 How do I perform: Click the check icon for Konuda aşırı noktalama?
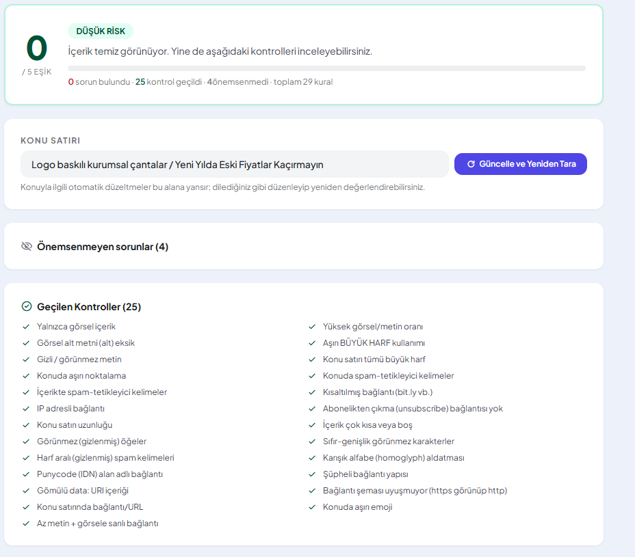[26, 376]
